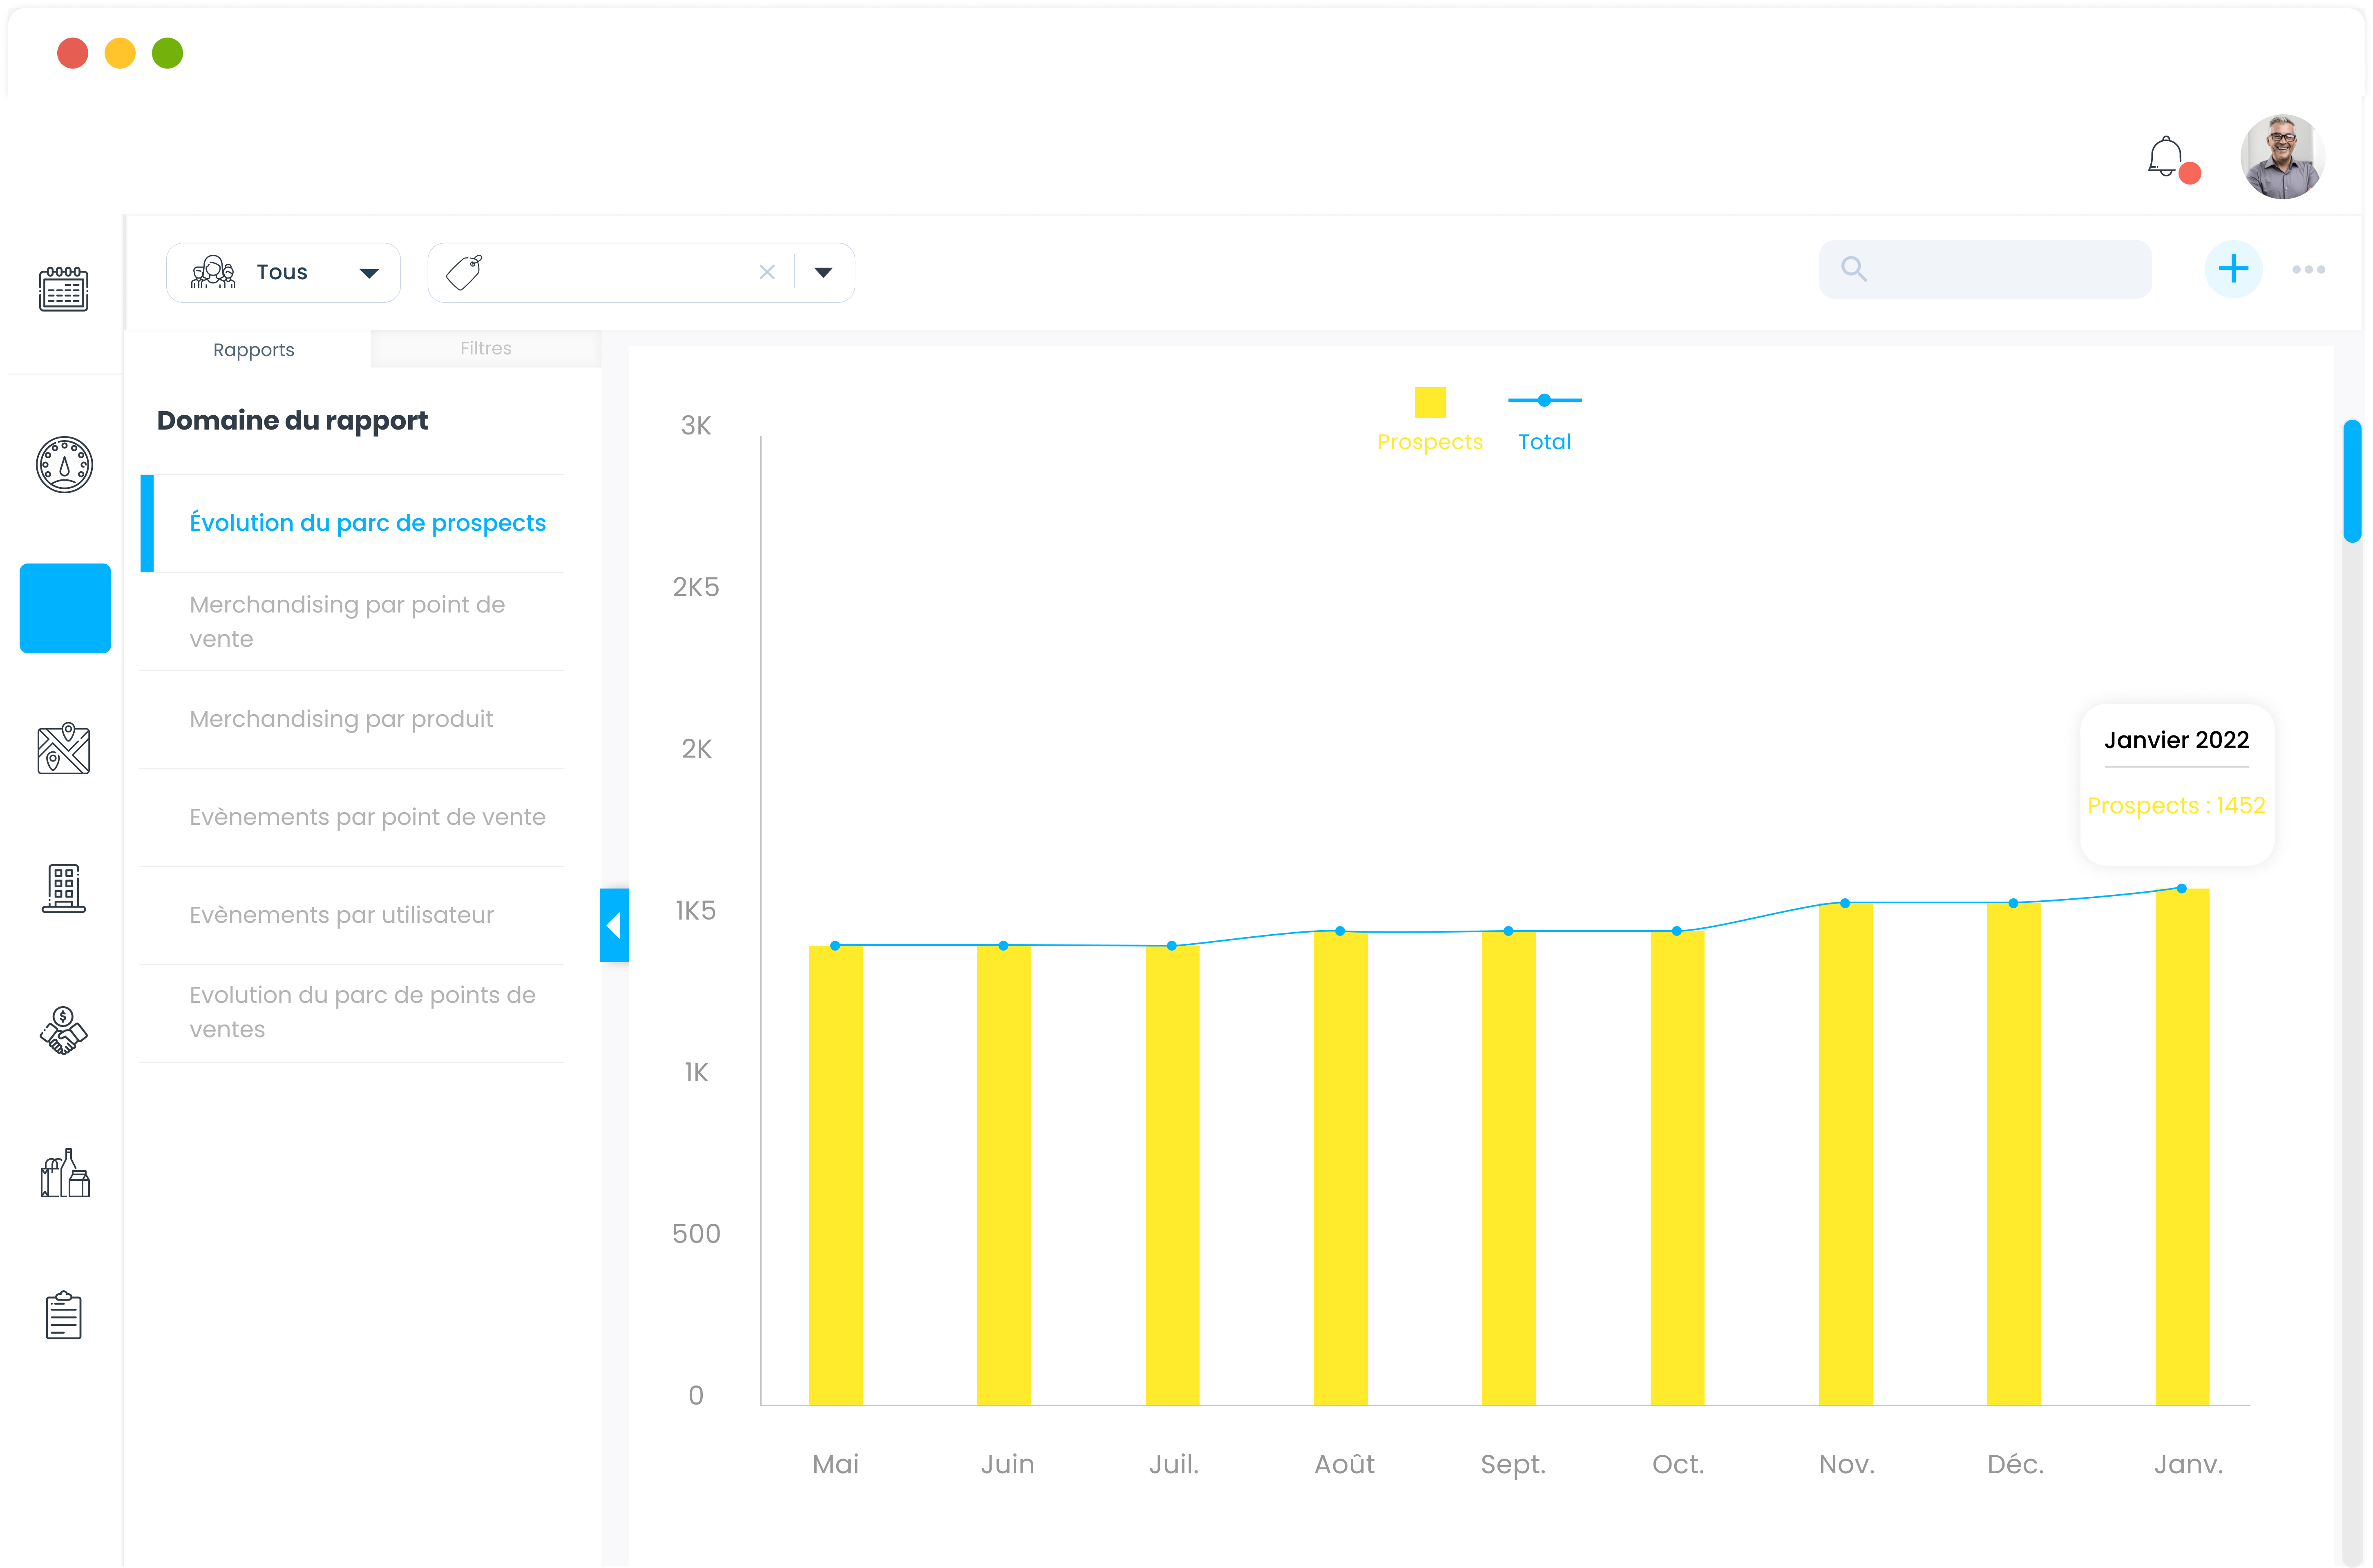Screen dimensions: 2373x1568
Task: Click the Nov. bar in chart
Action: (x=1846, y=1154)
